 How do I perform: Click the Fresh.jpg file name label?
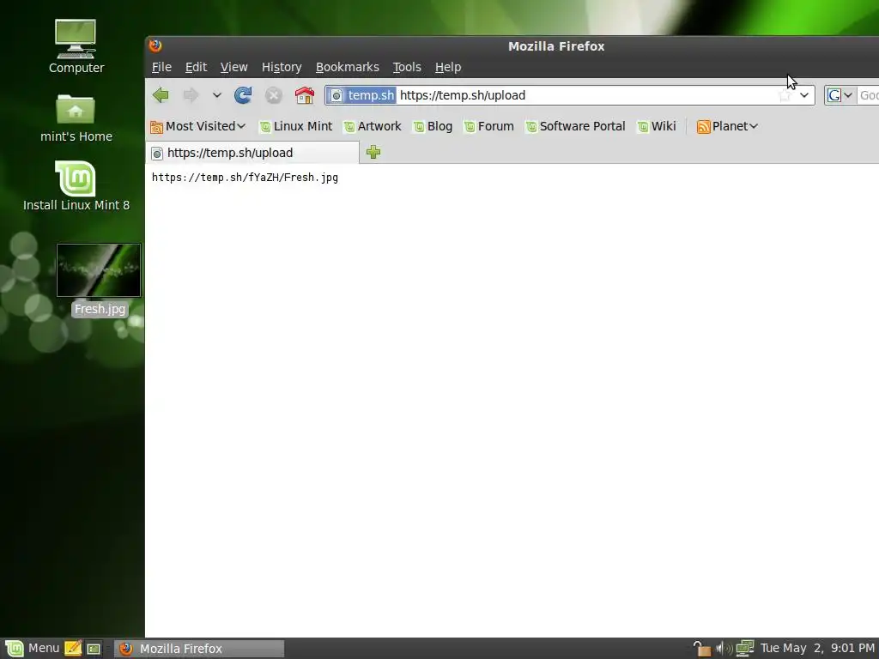(x=100, y=309)
